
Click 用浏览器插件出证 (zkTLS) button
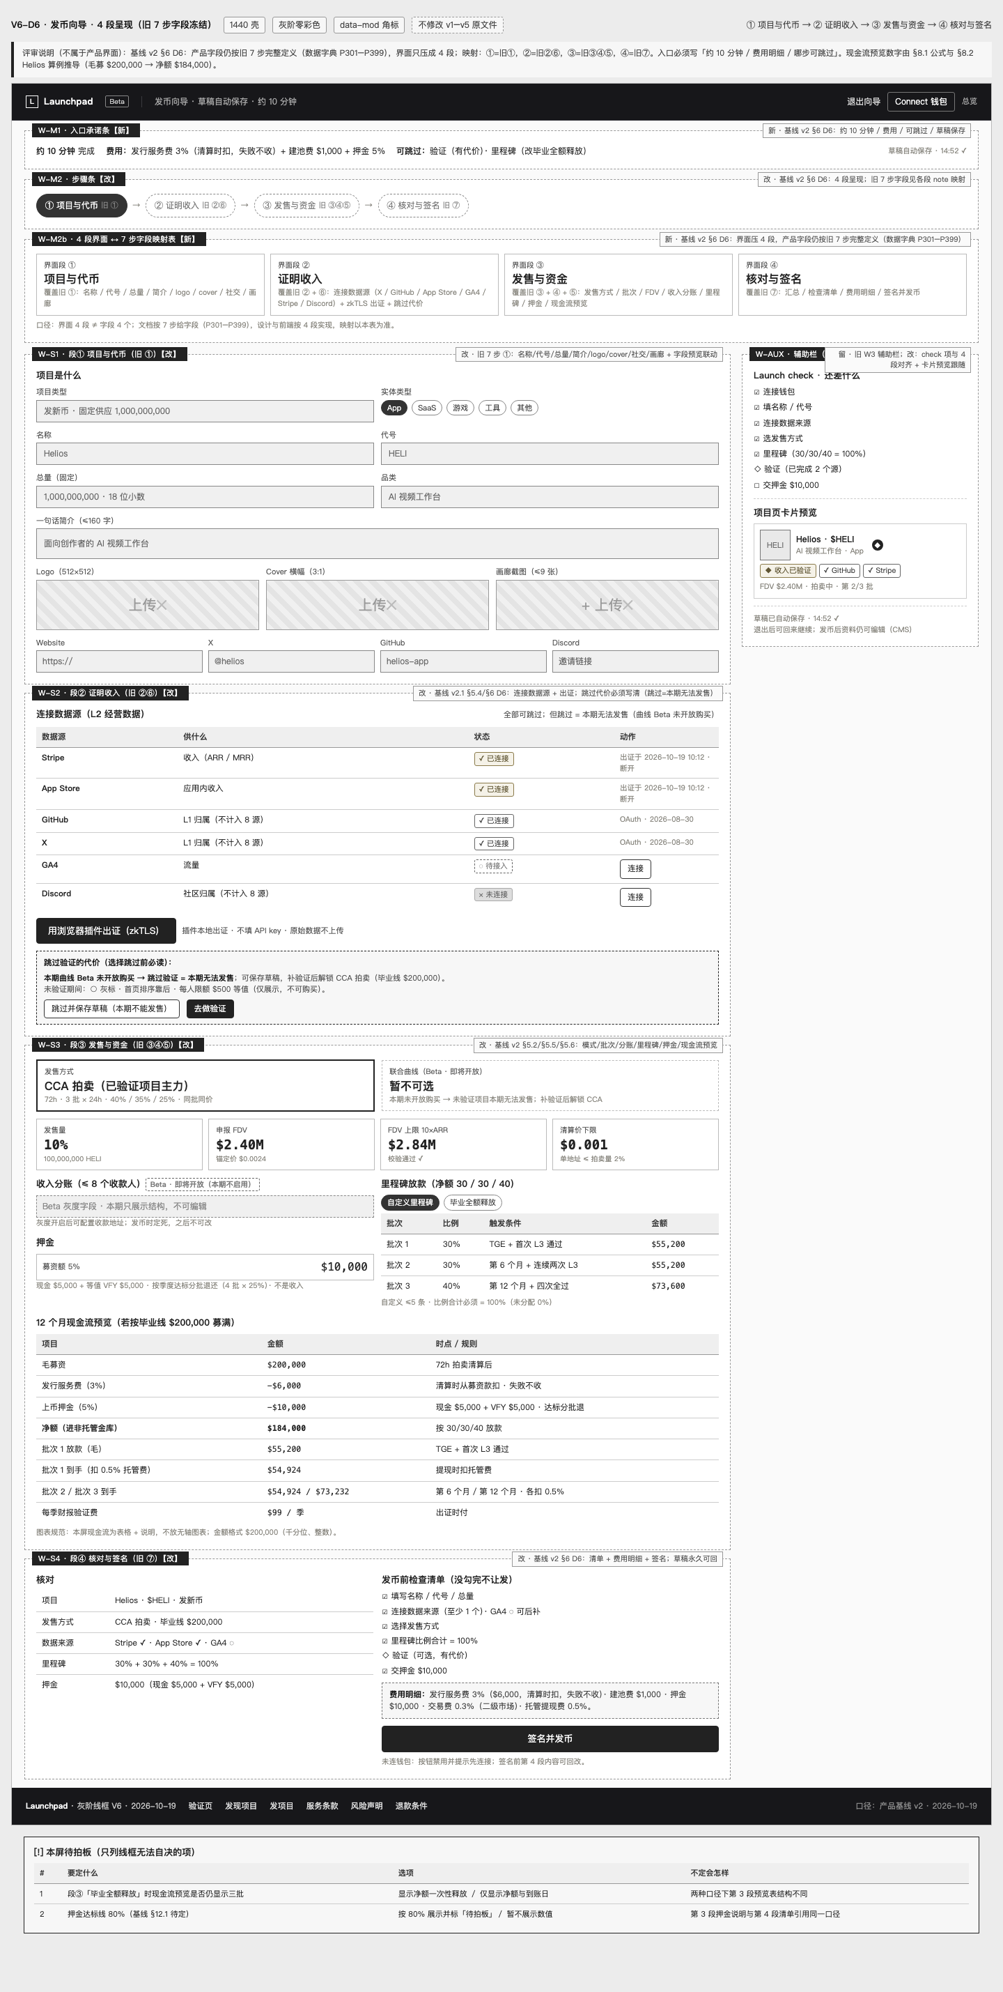coord(106,931)
